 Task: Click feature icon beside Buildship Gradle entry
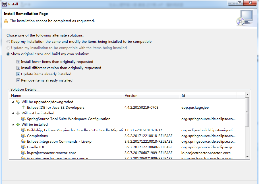click(x=24, y=130)
